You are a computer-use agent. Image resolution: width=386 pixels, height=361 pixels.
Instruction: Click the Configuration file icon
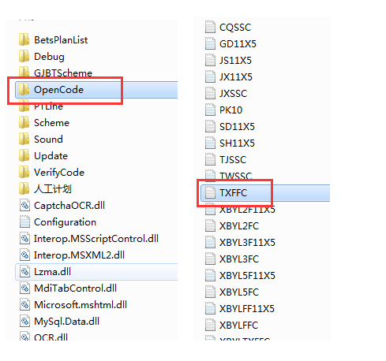[x=24, y=222]
